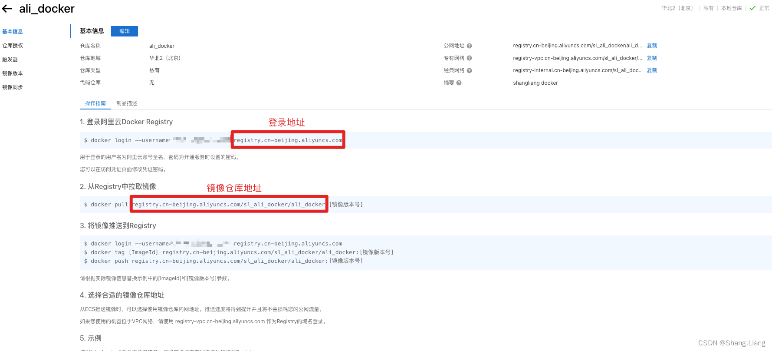Open the 触发器 sidebar item
The image size is (772, 351).
tap(10, 60)
